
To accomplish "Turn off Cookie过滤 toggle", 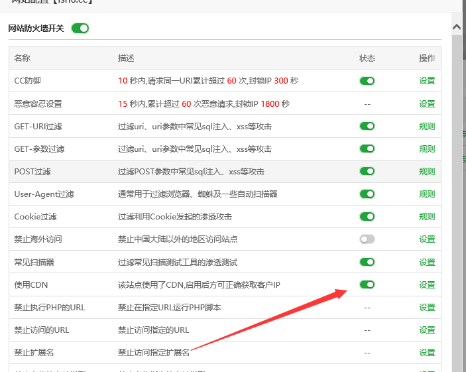I will [367, 217].
